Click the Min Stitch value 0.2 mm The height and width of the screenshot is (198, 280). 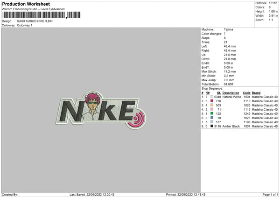coord(229,76)
